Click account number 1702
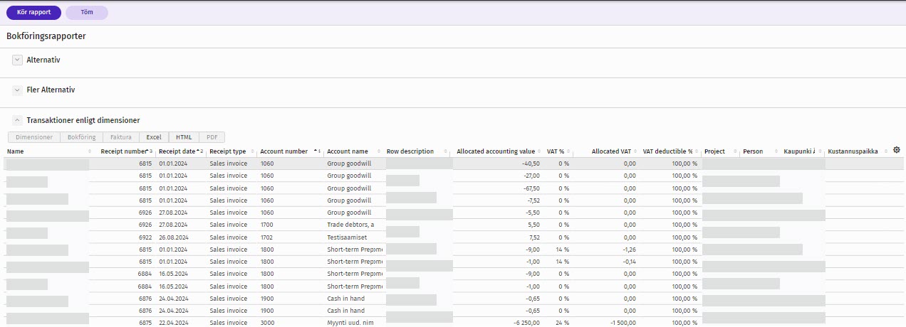Screen dimensions: 906x327 [x=267, y=237]
